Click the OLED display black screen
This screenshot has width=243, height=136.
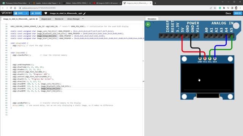[207, 78]
